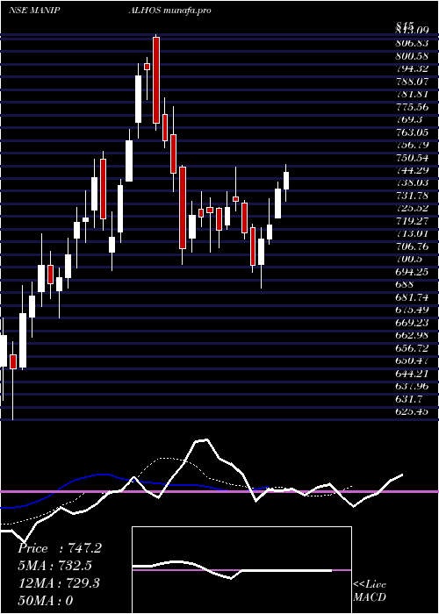
Task: Select the 625.45 price axis label
Action: pos(412,411)
